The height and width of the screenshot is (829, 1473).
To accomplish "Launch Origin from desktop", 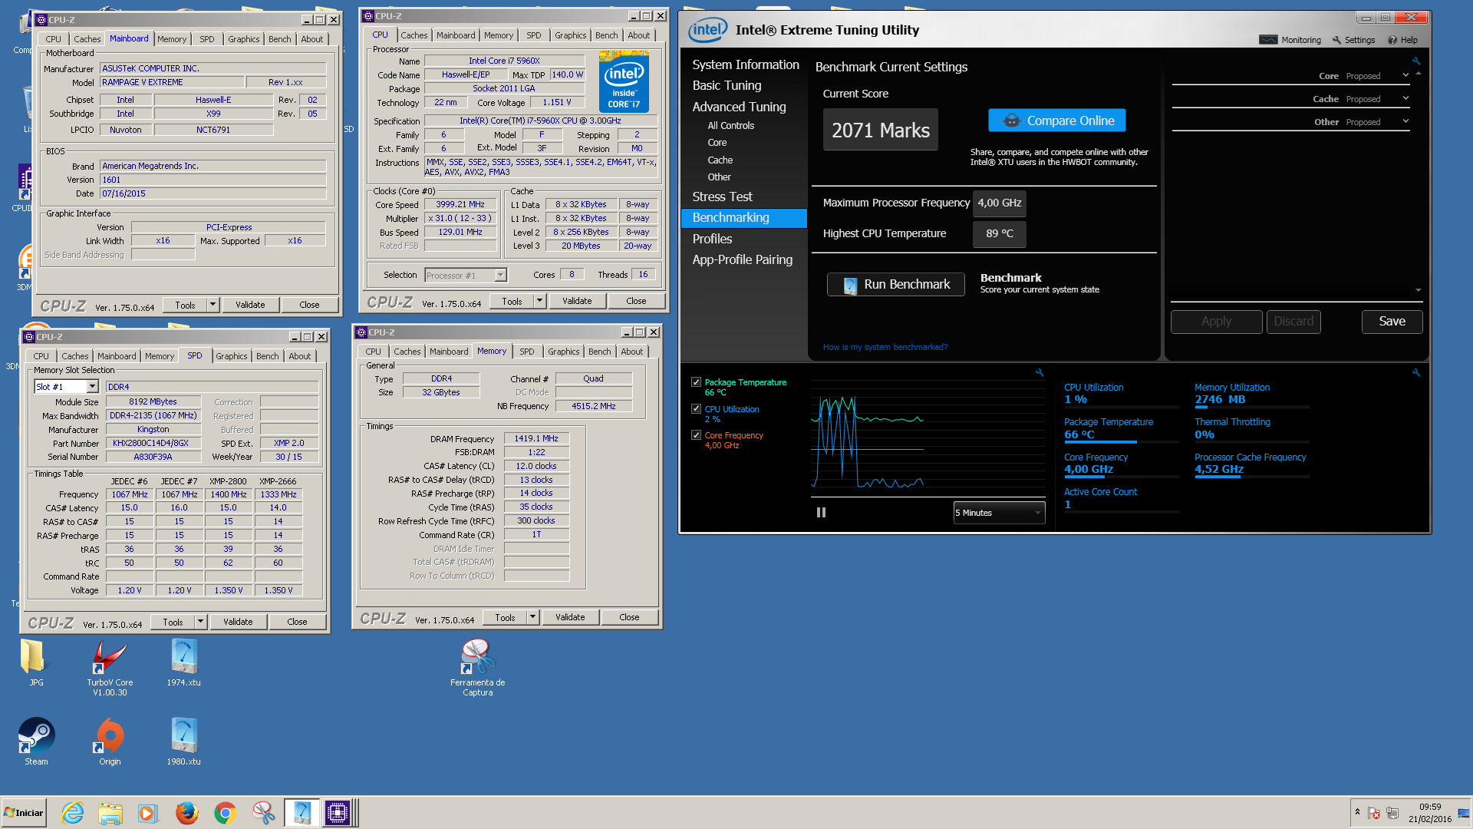I will tap(110, 741).
